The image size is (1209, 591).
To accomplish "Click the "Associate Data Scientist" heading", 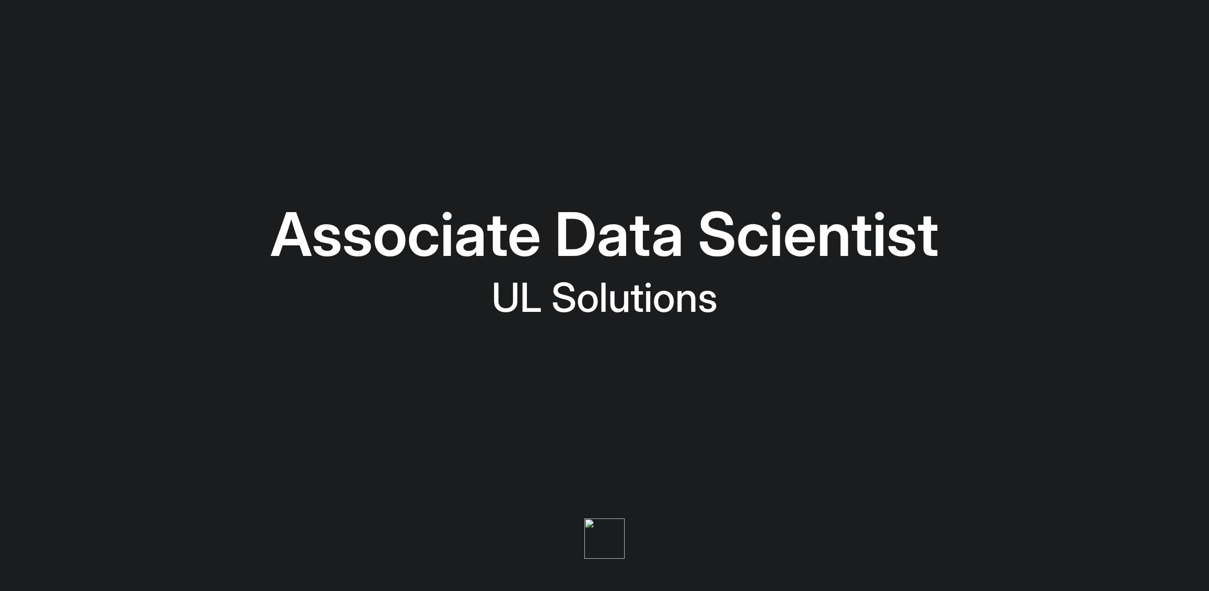I will 604,235.
